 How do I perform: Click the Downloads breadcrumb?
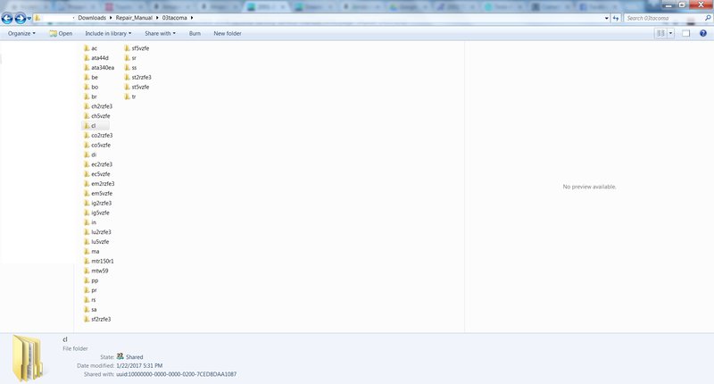(x=92, y=18)
